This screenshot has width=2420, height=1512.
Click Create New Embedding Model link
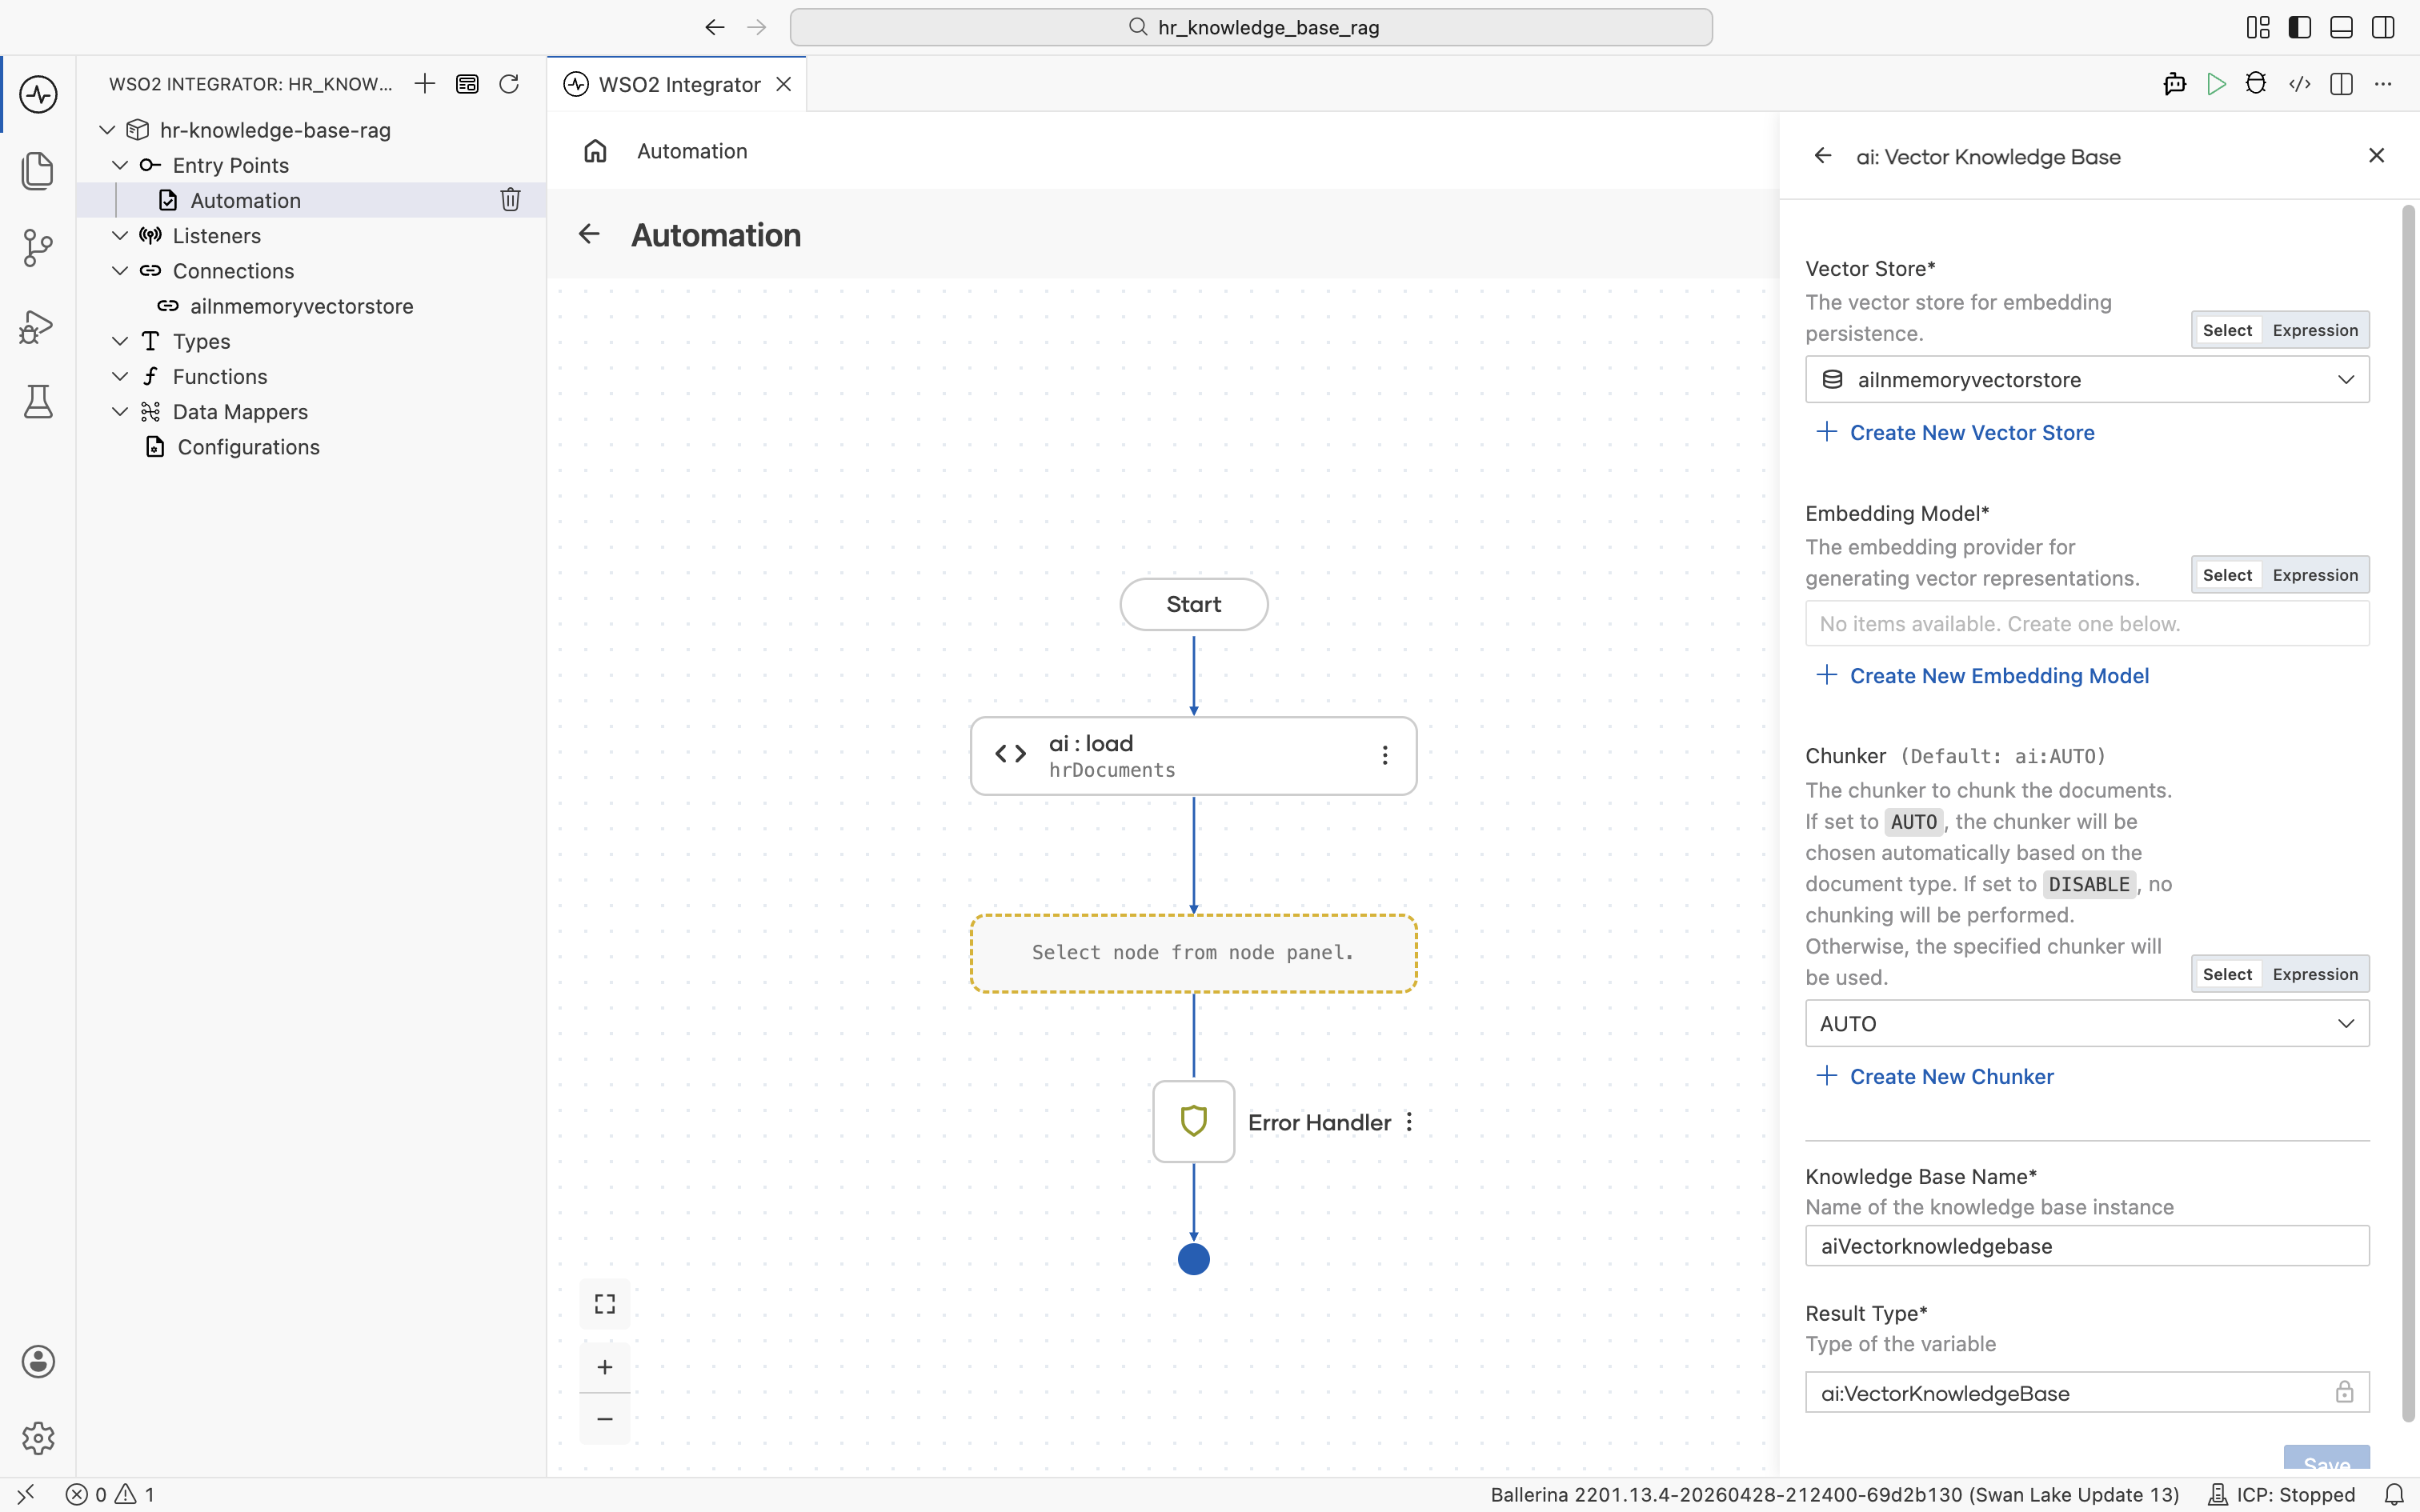(1983, 676)
